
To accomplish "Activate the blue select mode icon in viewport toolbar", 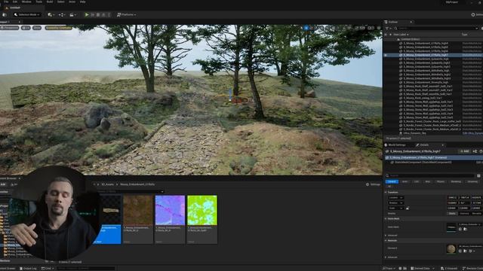I will (x=306, y=28).
